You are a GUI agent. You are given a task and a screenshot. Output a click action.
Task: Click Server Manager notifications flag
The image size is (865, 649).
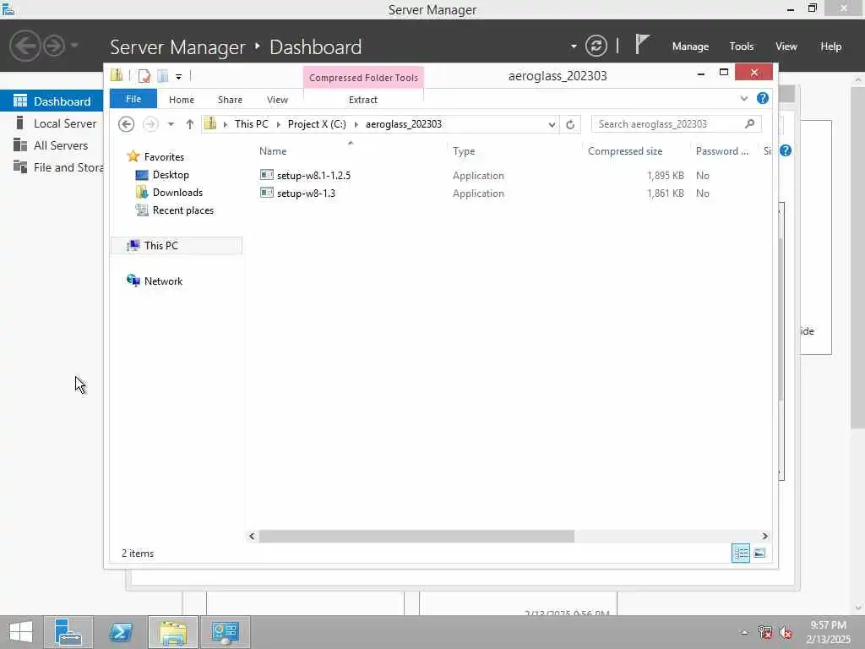(x=642, y=45)
